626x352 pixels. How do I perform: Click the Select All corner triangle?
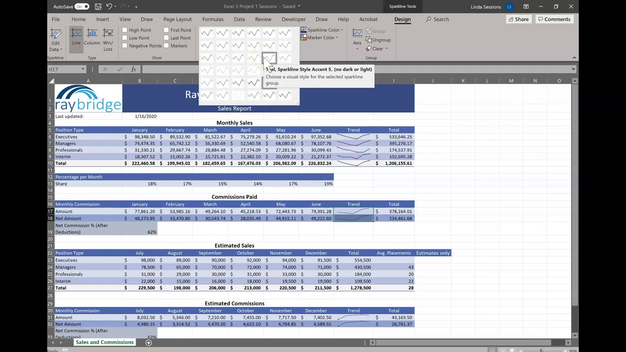pyautogui.click(x=51, y=81)
